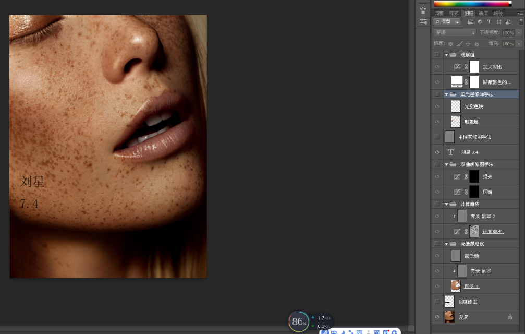The width and height of the screenshot is (525, 334).
Task: Filter layers by text type icon
Action: 489,22
